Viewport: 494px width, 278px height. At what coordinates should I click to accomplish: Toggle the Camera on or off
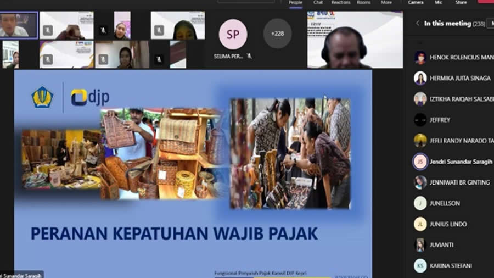[x=416, y=3]
